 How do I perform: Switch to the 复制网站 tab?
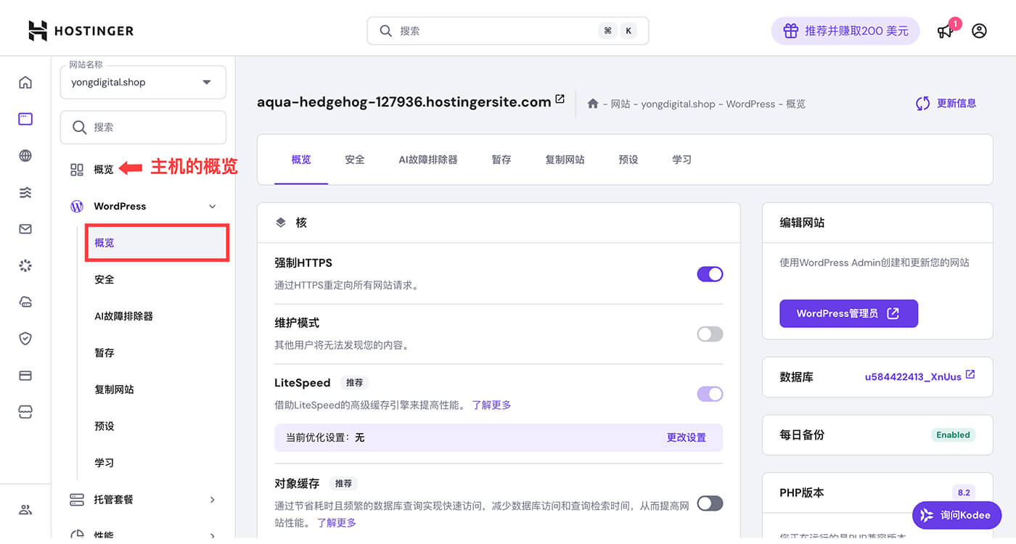565,160
